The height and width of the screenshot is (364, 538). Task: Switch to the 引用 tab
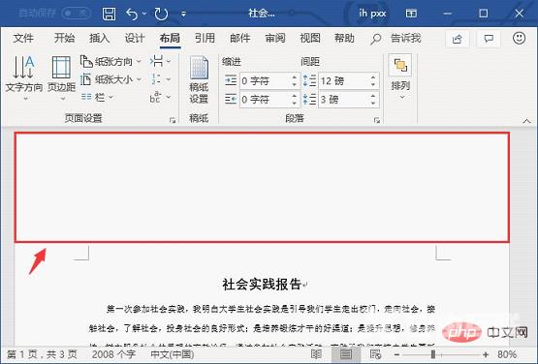point(205,38)
